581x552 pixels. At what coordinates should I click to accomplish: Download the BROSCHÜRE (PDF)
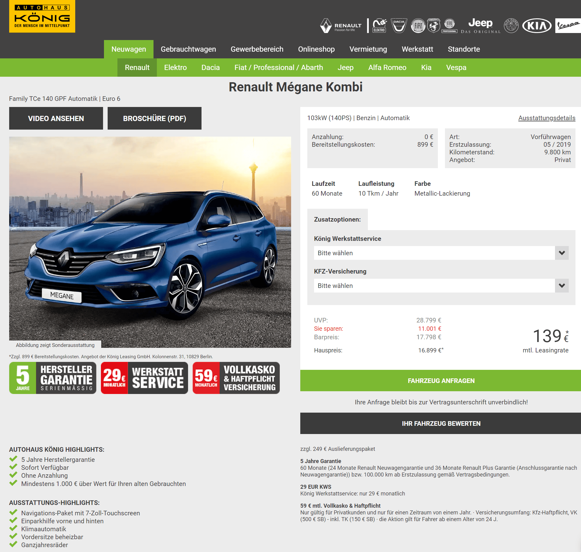tap(154, 118)
